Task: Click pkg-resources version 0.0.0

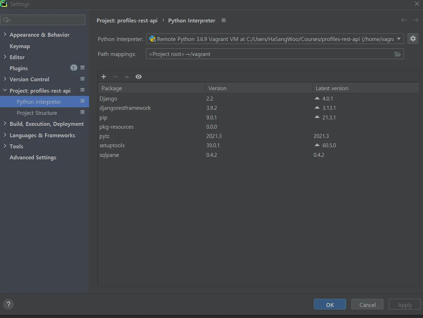Action: tap(212, 127)
